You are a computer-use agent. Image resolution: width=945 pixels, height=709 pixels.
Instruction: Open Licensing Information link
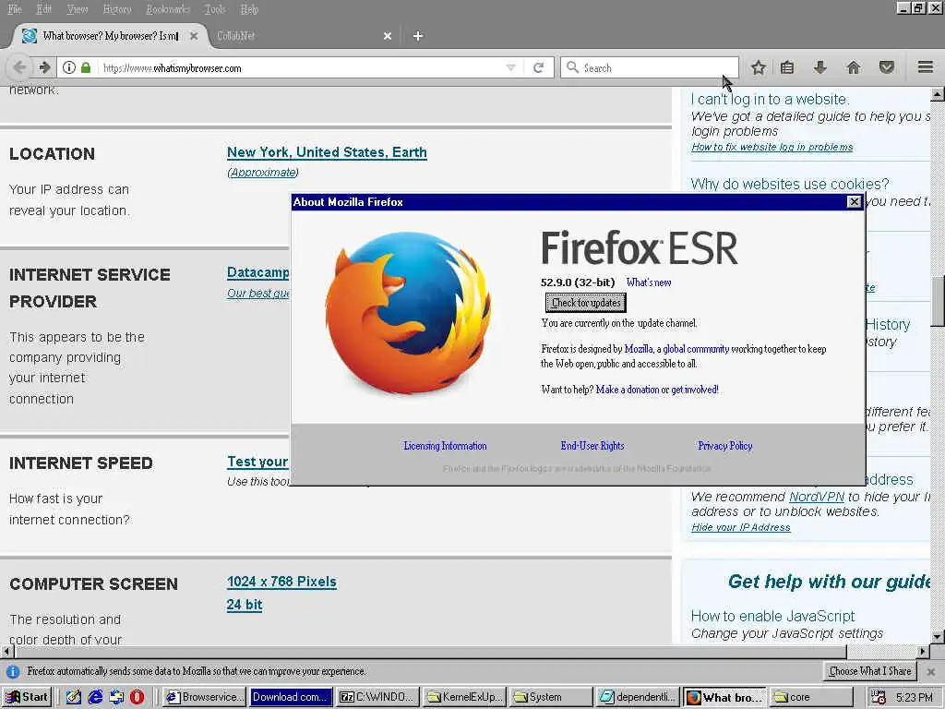pos(445,446)
